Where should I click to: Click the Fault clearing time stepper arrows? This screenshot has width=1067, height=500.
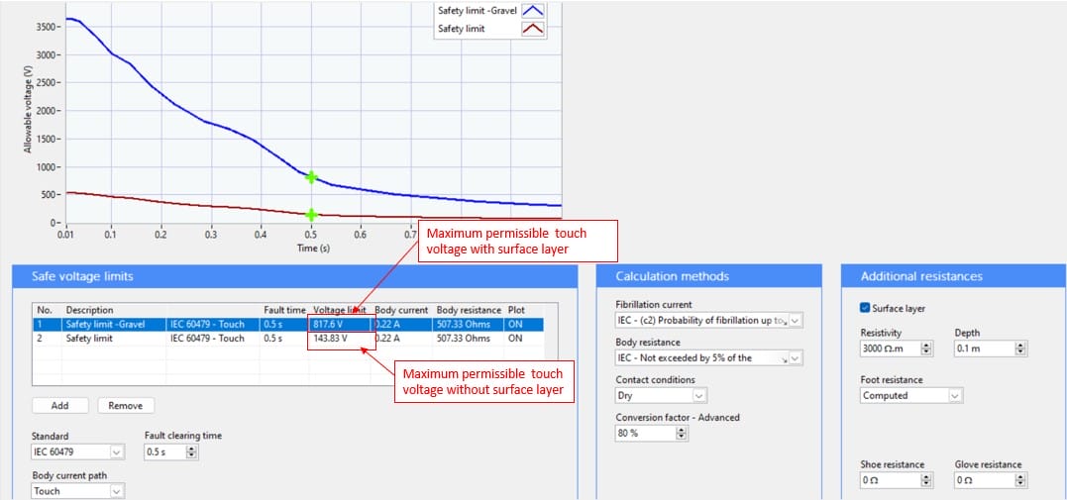click(192, 452)
